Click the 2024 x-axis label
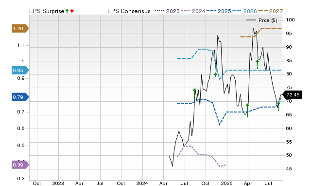The image size is (311, 186). pos(142,183)
